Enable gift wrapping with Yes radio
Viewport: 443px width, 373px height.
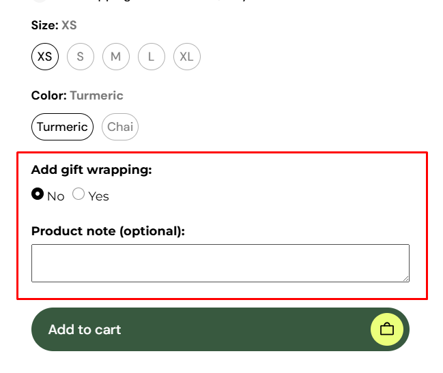(78, 194)
